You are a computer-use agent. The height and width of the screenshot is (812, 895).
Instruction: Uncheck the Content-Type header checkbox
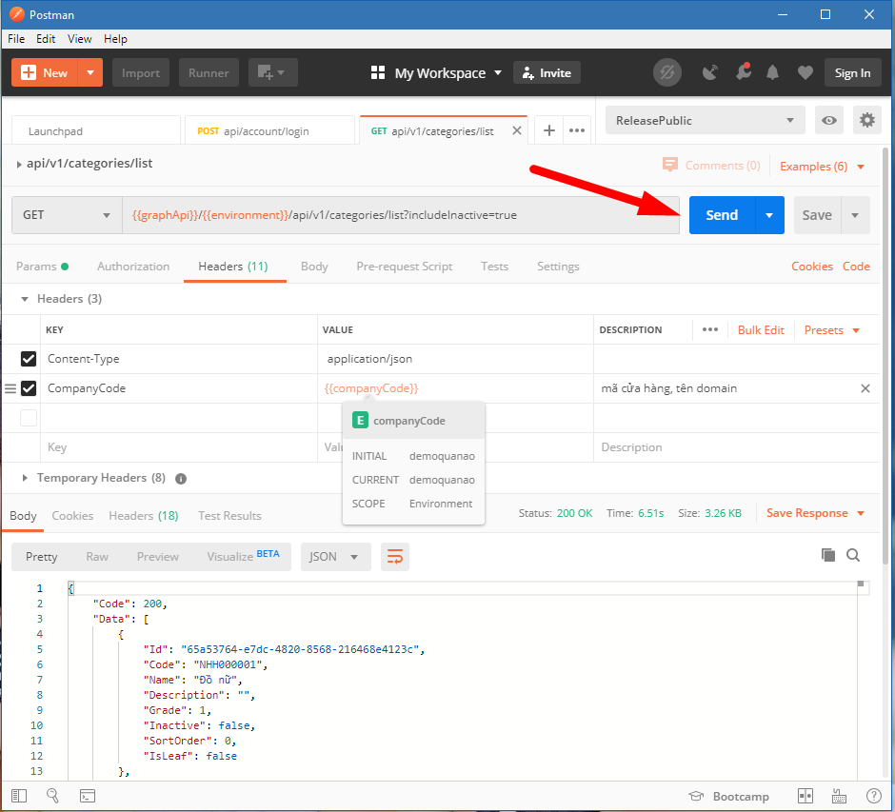click(29, 359)
